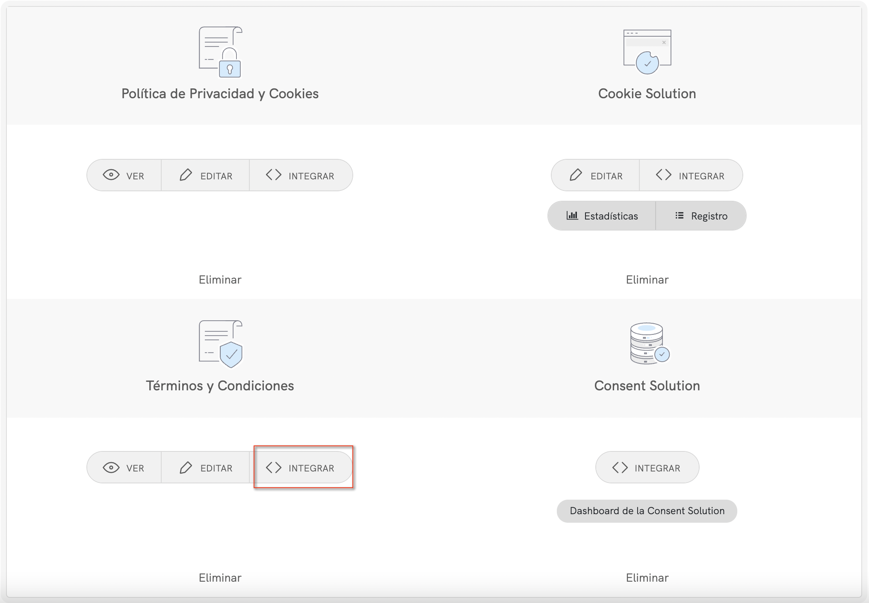Click Eliminar under Consent Solution
869x603 pixels.
point(647,578)
